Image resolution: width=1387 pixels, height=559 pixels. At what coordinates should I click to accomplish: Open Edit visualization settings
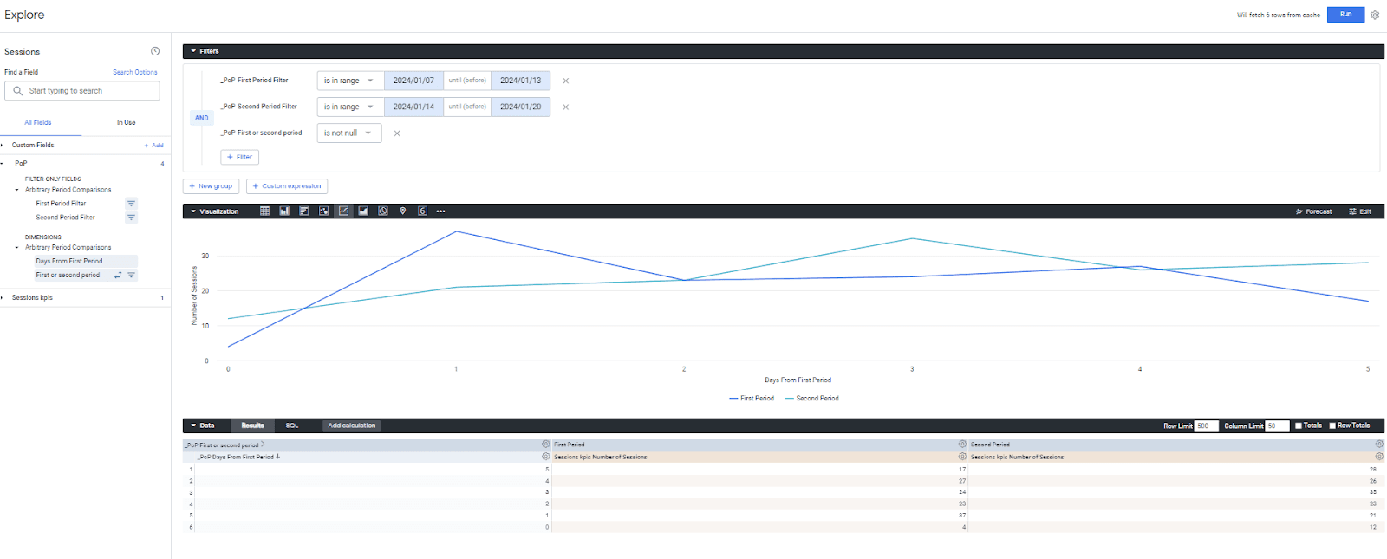(1360, 211)
